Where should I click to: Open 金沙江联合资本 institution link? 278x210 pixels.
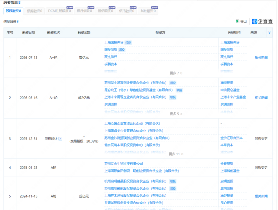[x=231, y=138]
